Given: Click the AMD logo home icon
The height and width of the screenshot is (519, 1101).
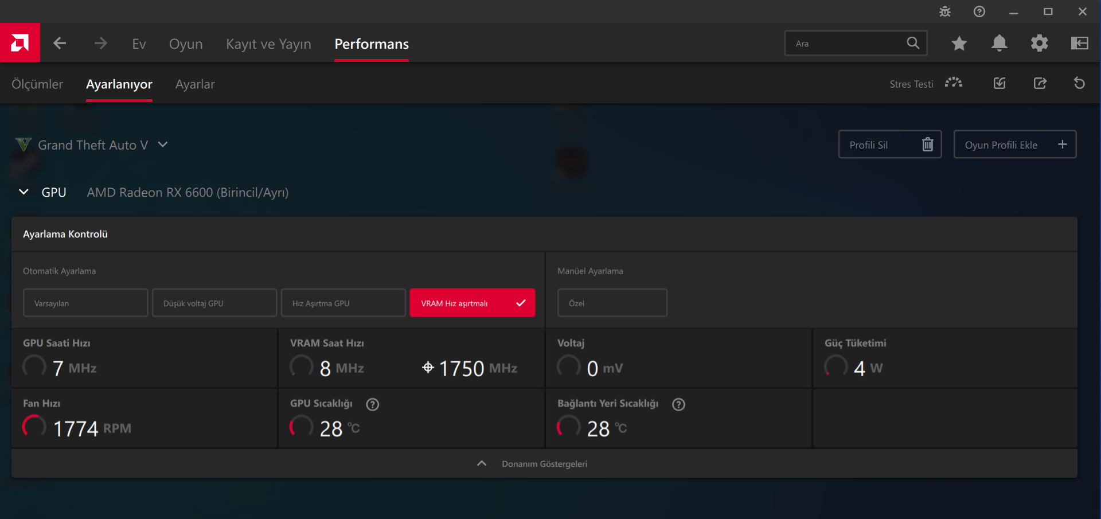Looking at the screenshot, I should click(x=20, y=42).
